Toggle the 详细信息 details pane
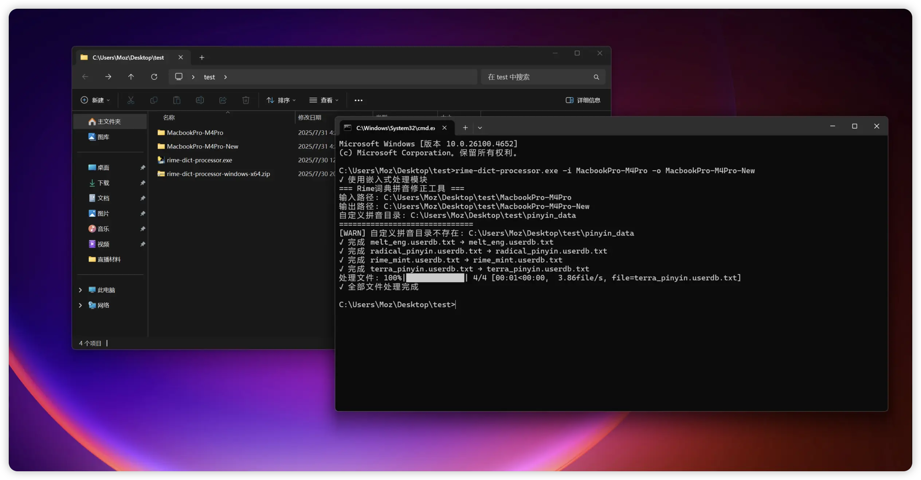921x480 pixels. [x=583, y=100]
